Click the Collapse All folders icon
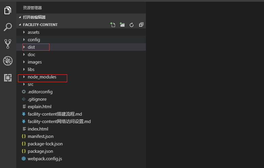 click(x=141, y=25)
